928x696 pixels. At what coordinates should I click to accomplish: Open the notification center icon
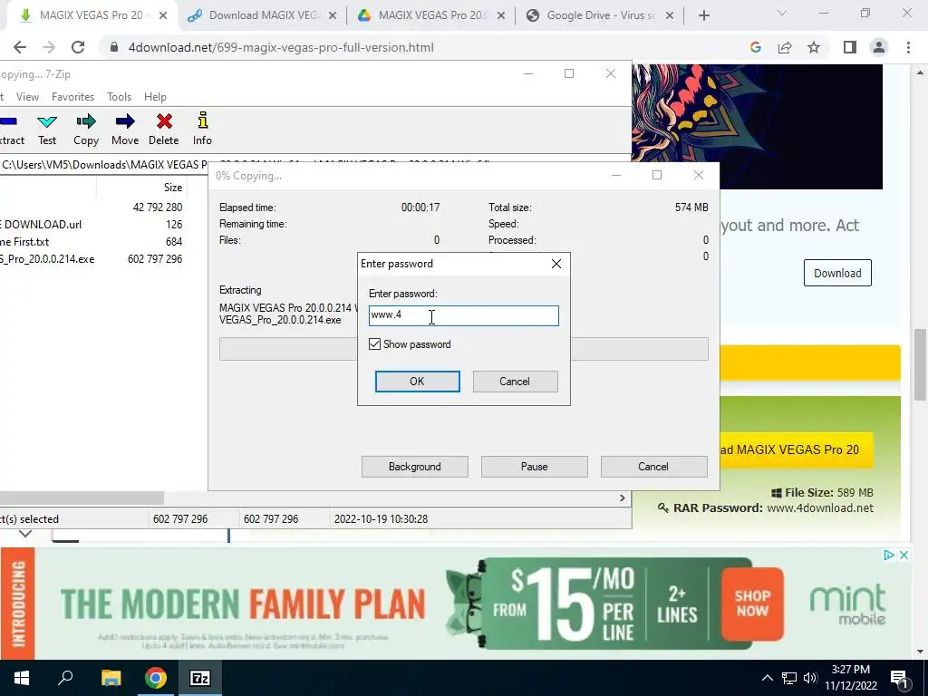899,678
